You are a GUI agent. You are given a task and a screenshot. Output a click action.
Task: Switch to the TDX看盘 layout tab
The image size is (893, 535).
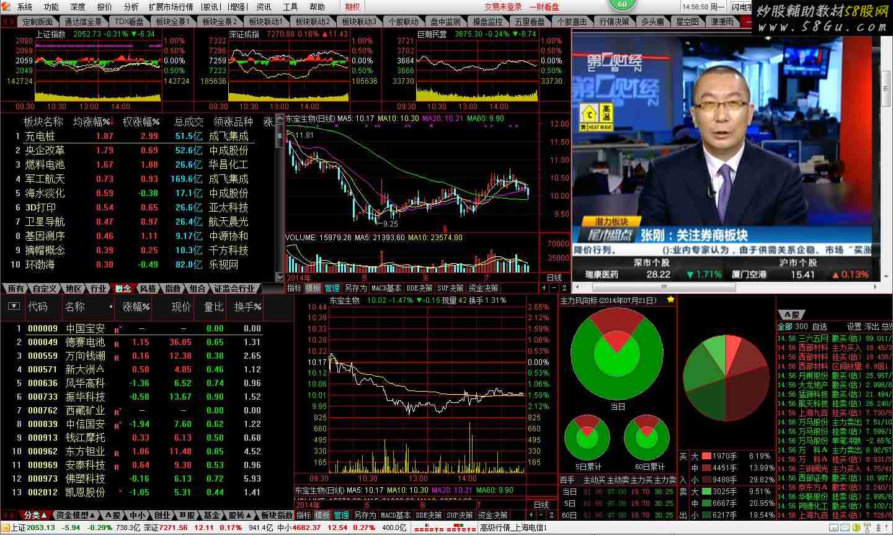(128, 21)
